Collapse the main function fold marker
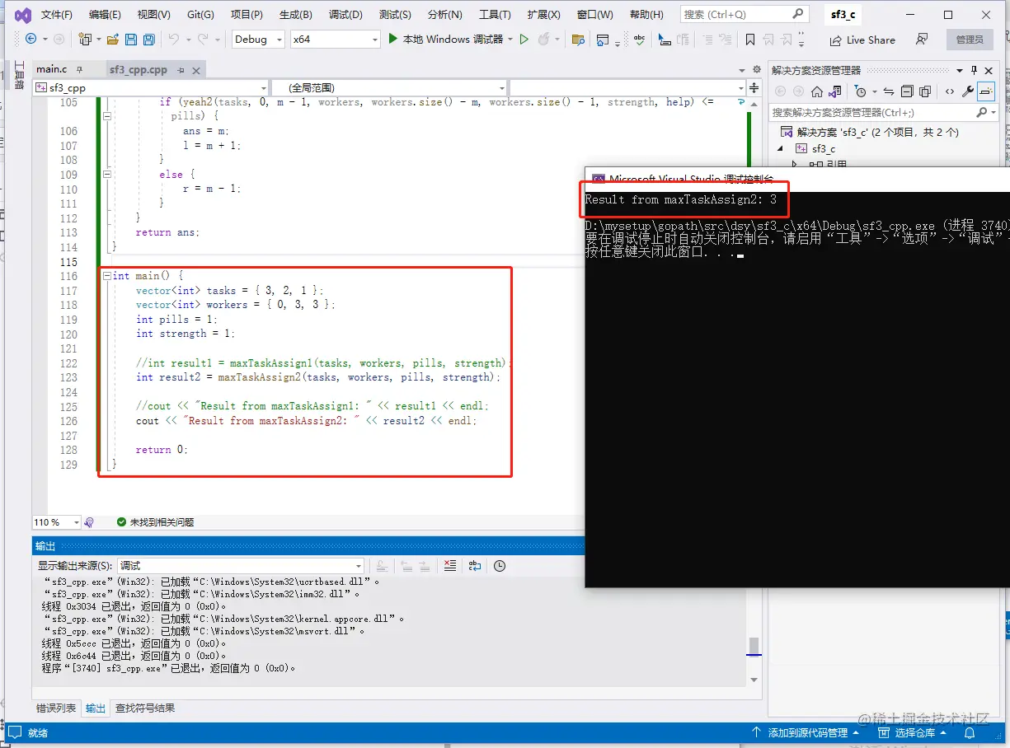This screenshot has height=748, width=1010. (x=107, y=276)
